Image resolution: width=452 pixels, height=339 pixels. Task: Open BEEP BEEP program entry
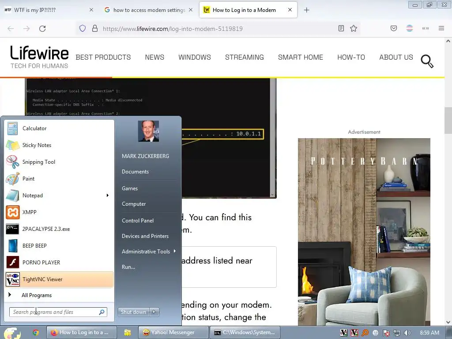click(59, 245)
